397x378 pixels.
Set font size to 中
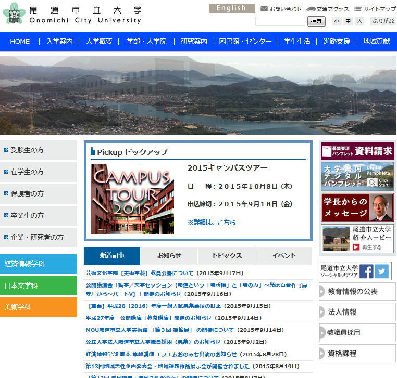tap(348, 21)
